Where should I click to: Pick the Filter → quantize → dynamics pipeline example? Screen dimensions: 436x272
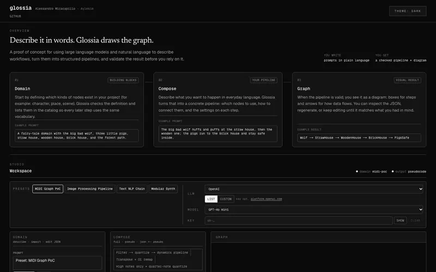pyautogui.click(x=152, y=252)
